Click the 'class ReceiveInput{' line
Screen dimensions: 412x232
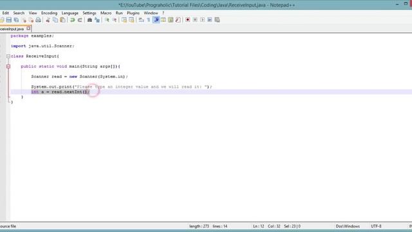click(x=35, y=56)
